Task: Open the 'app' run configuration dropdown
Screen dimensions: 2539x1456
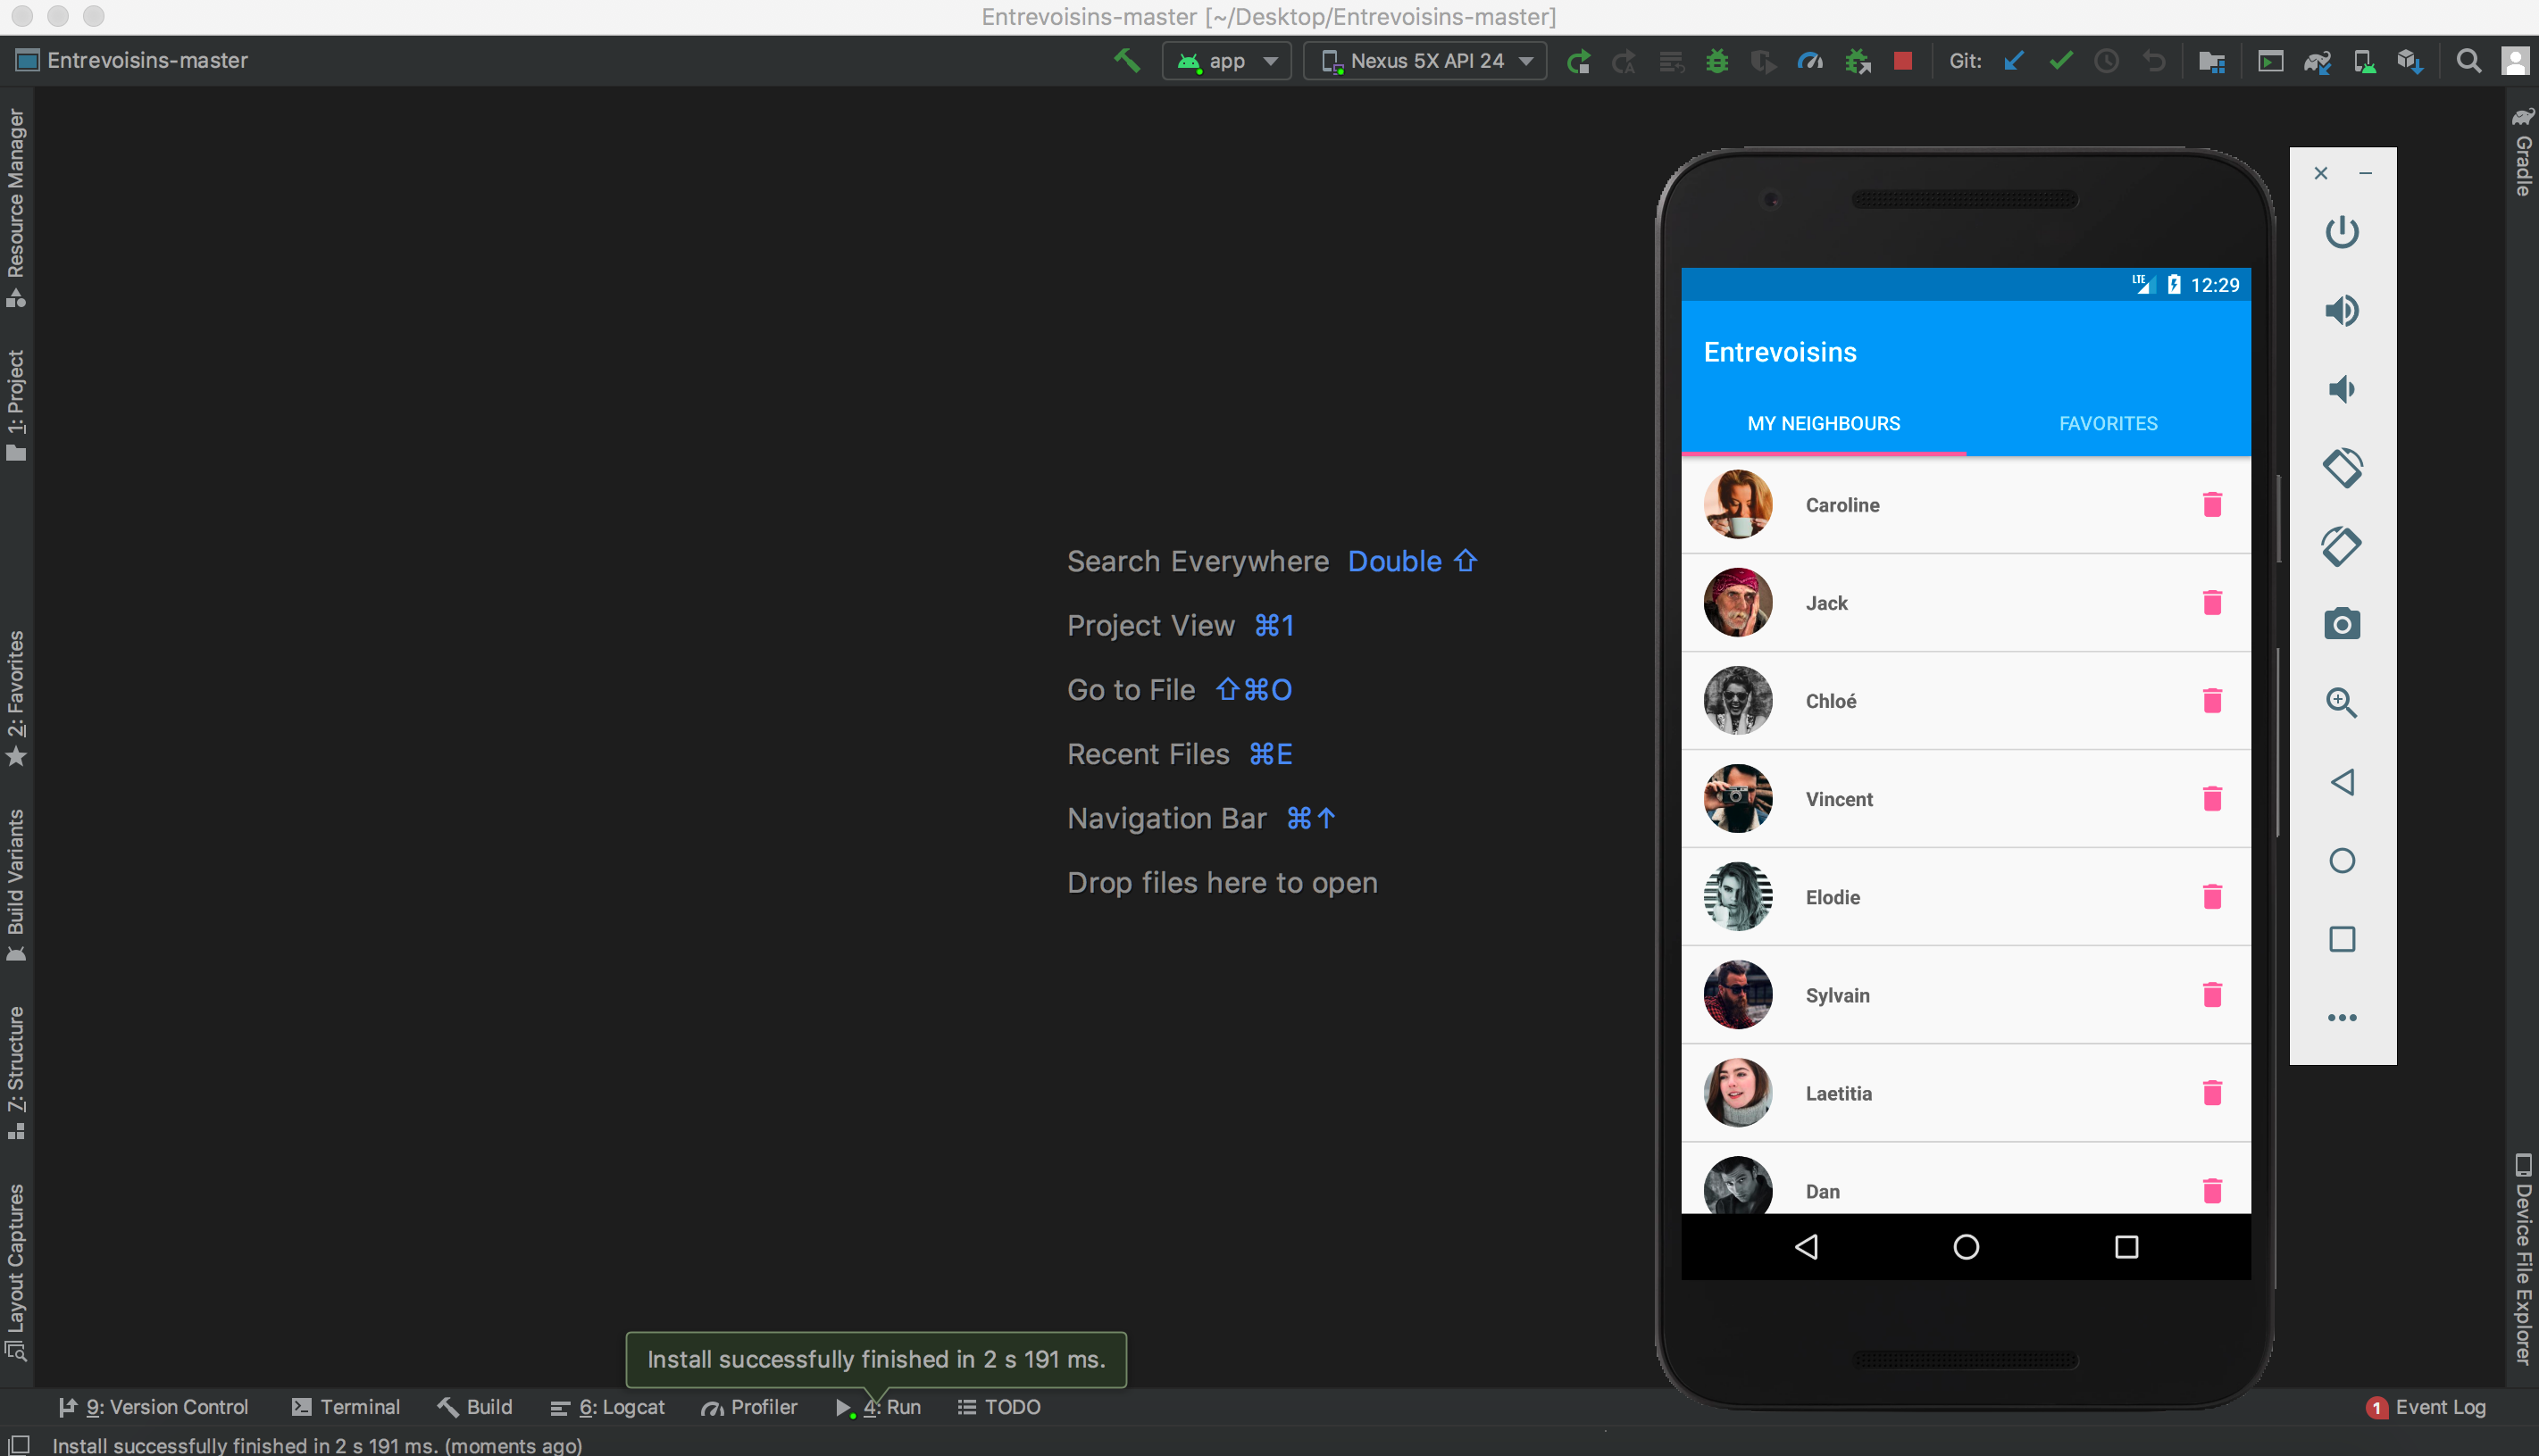Action: click(x=1224, y=61)
